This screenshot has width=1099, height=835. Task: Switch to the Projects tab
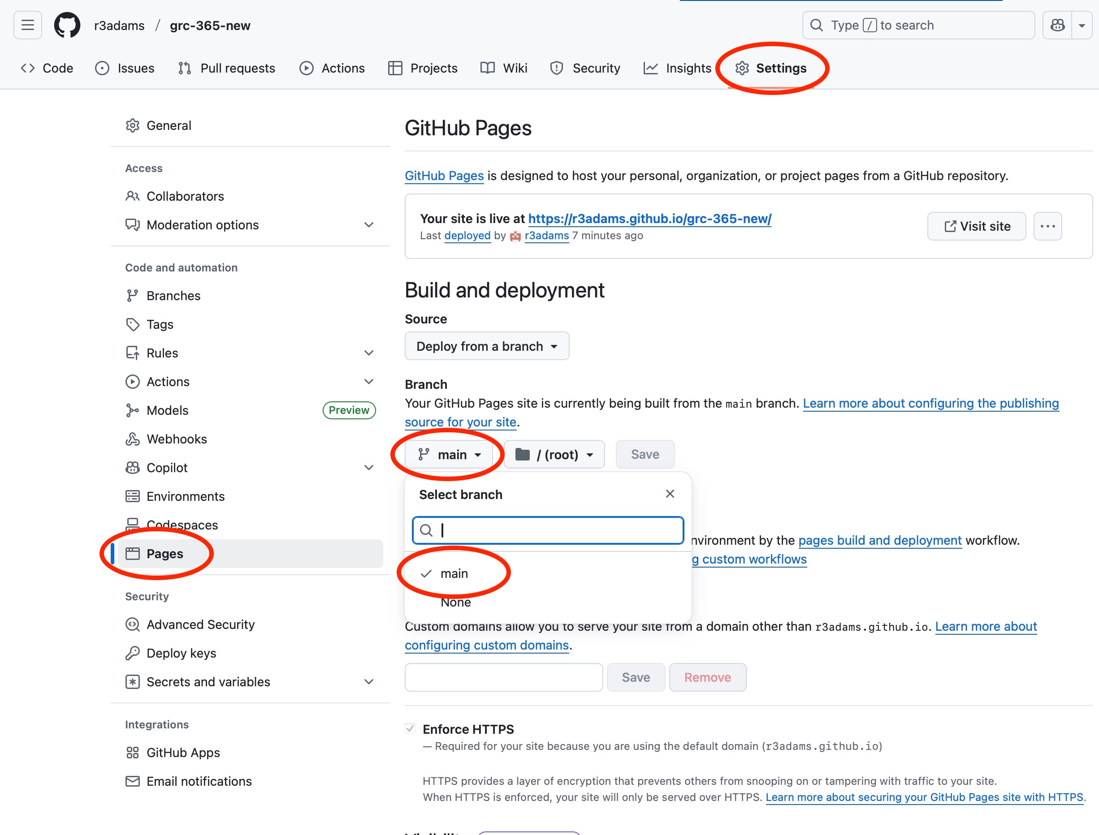(x=423, y=68)
